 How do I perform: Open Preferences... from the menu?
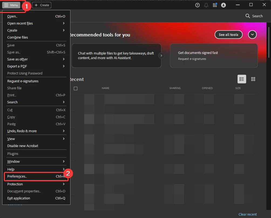pyautogui.click(x=36, y=176)
